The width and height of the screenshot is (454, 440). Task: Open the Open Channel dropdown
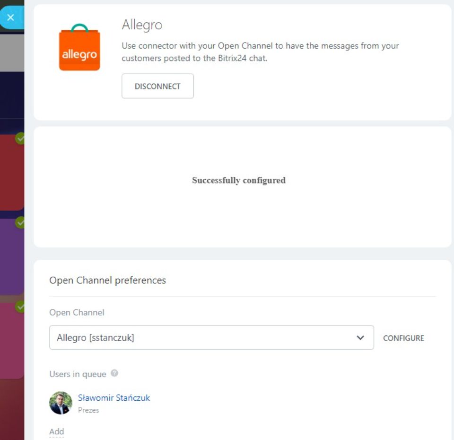pyautogui.click(x=211, y=337)
